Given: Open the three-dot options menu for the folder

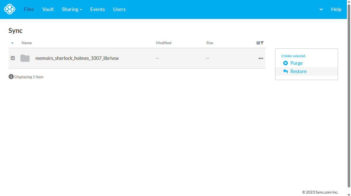Looking at the screenshot, I should [261, 58].
